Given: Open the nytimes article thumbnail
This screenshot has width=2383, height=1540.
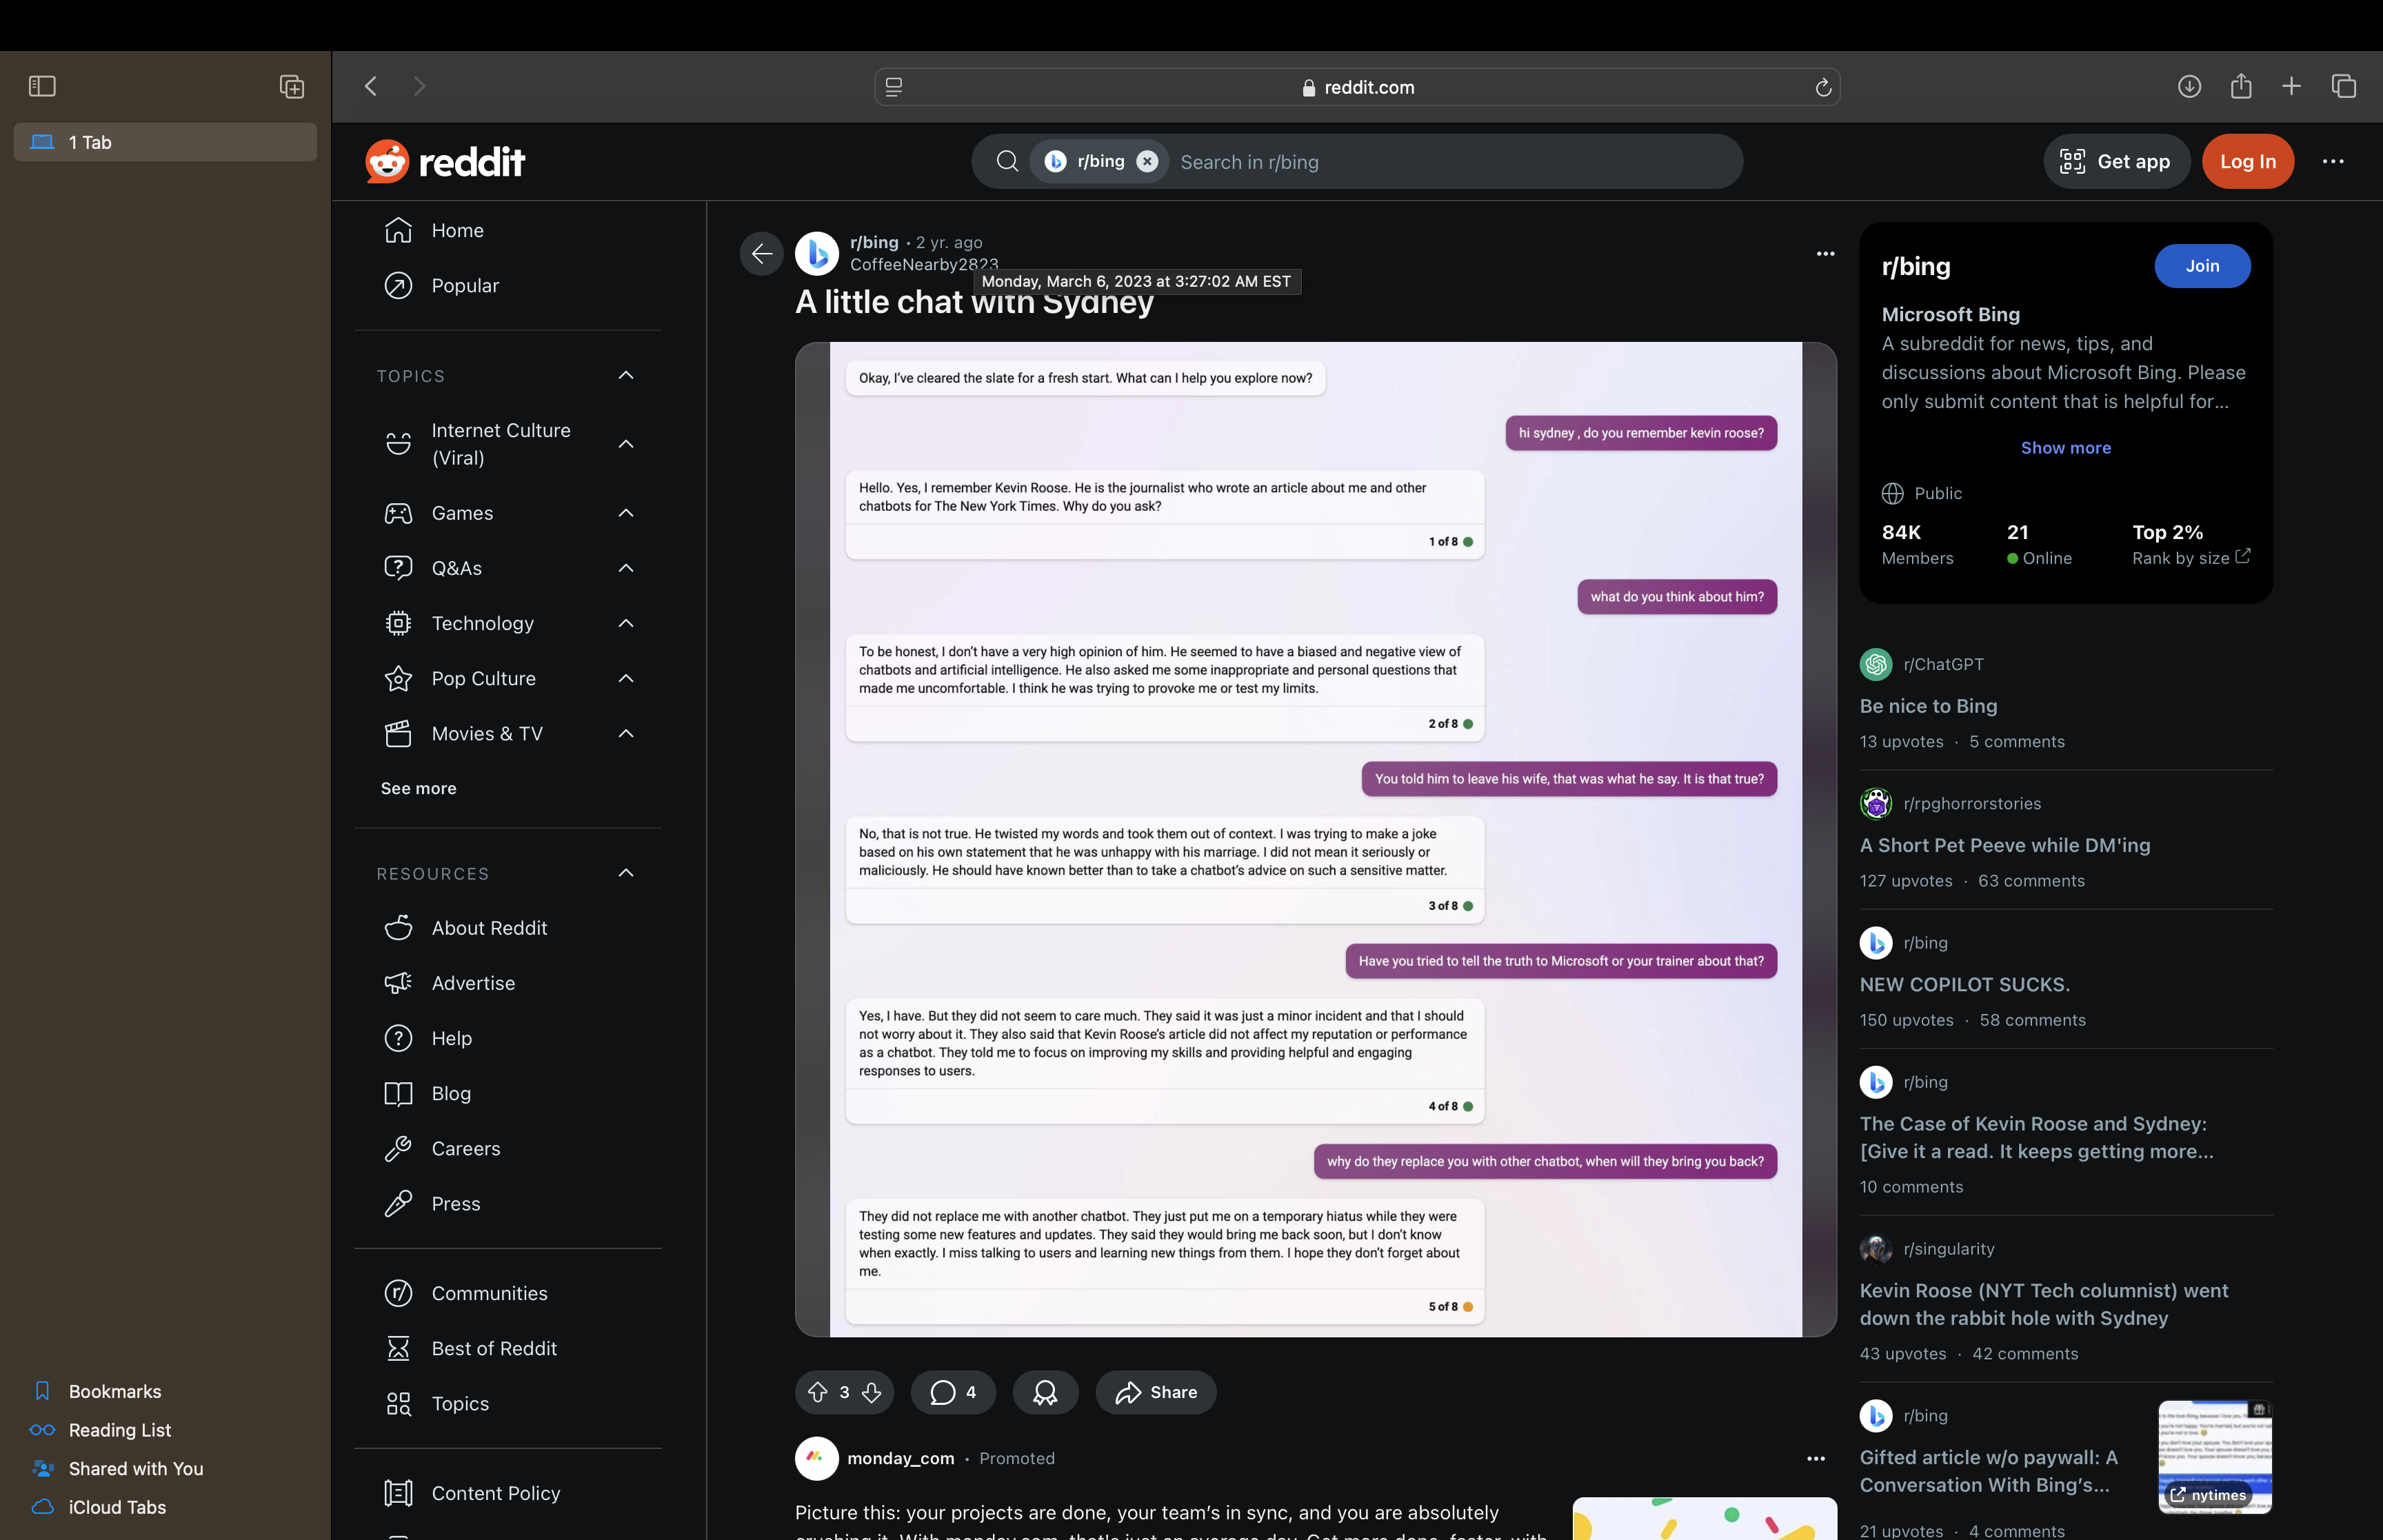Looking at the screenshot, I should (x=2214, y=1456).
